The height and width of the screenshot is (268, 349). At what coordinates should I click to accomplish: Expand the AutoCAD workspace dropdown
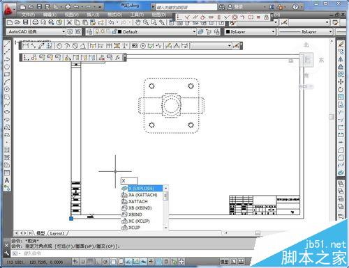click(64, 31)
